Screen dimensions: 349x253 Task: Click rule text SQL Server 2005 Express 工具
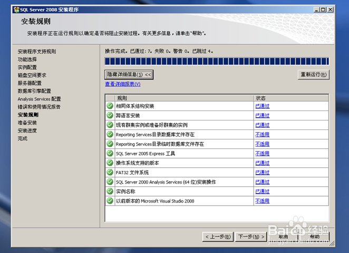click(146, 154)
